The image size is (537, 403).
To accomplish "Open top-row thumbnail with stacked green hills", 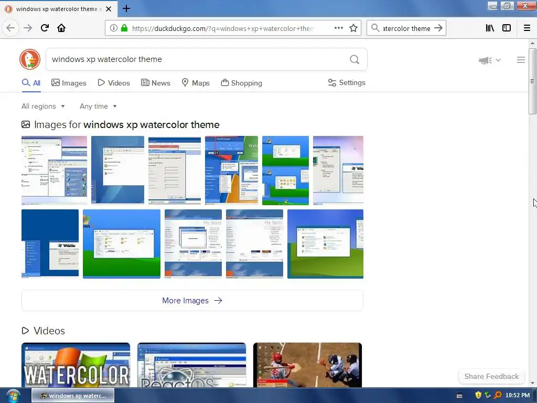I will point(286,171).
